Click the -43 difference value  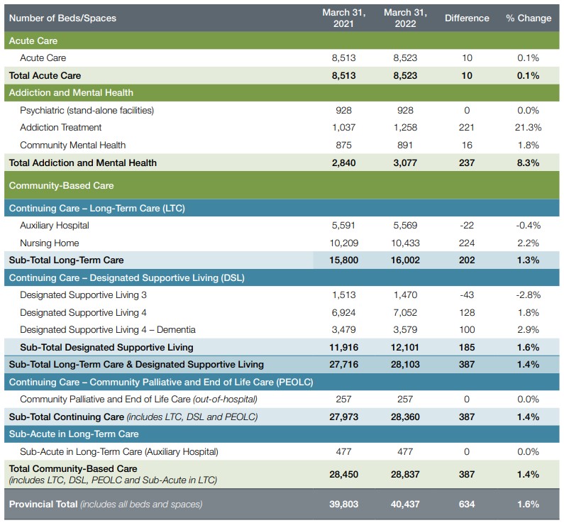pos(467,295)
